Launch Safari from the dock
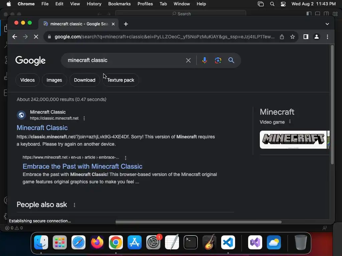The image size is (342, 256). coord(78,242)
